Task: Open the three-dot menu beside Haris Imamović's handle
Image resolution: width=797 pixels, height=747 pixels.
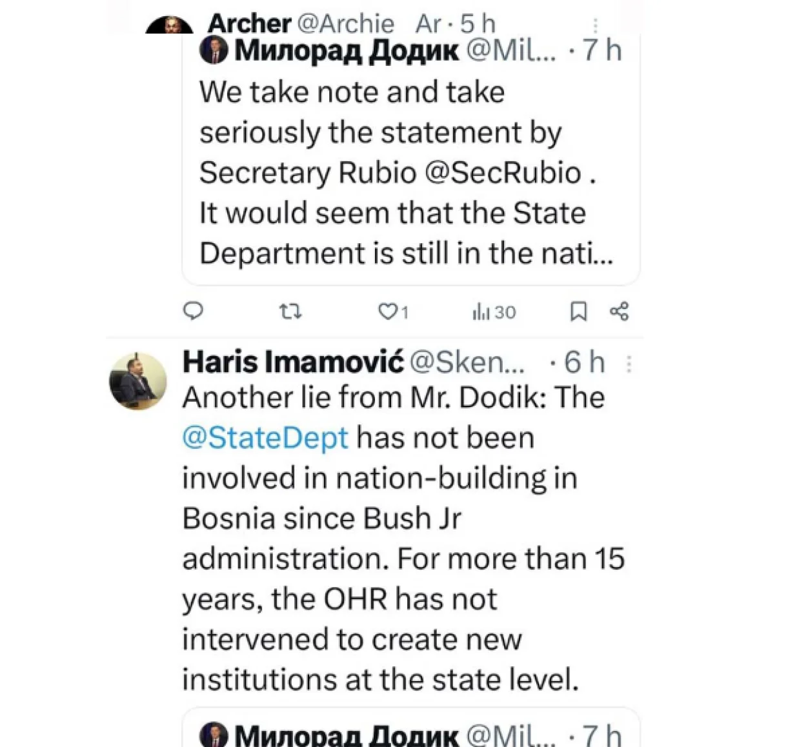Action: click(x=629, y=364)
